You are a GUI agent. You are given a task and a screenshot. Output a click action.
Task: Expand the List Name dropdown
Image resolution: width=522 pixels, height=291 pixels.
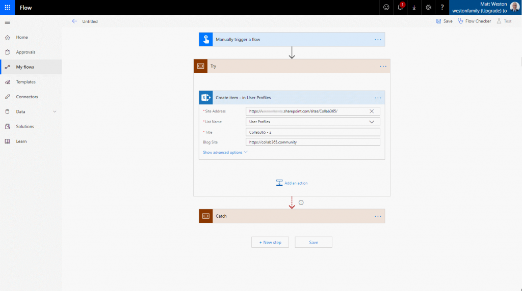point(372,122)
